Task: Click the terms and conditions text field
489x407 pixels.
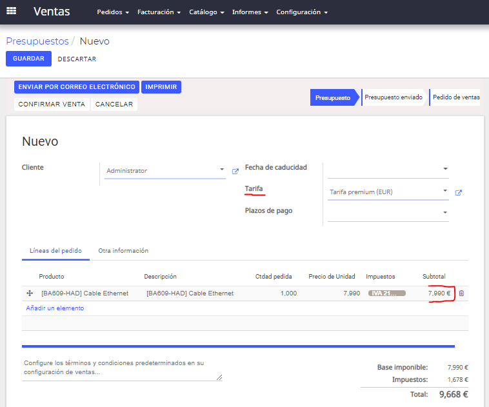Action: tap(122, 368)
